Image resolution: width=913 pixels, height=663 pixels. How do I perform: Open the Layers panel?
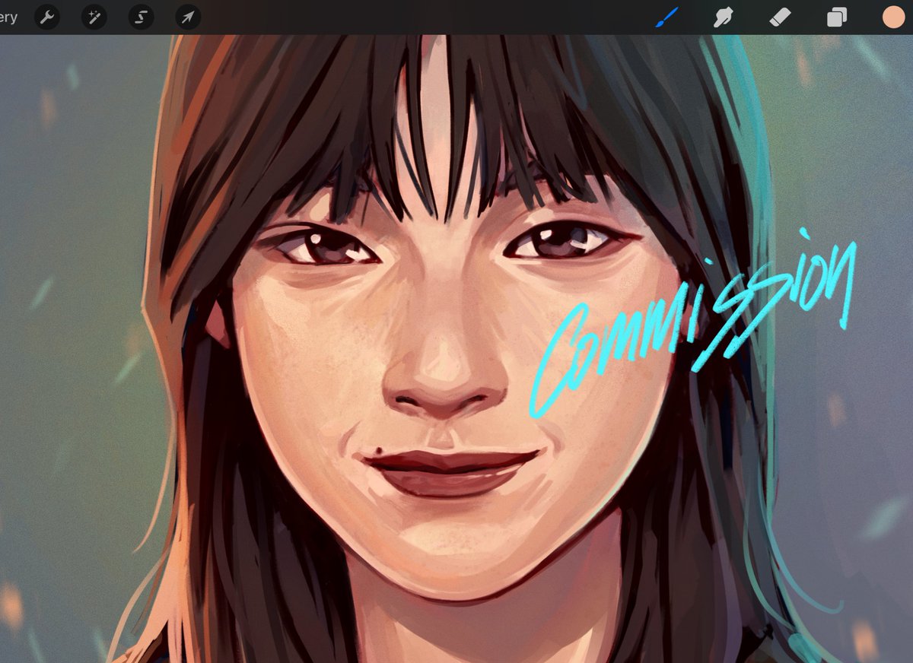tap(837, 17)
